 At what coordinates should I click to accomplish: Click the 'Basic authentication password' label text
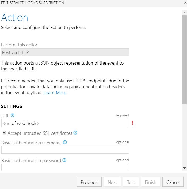coord(31,161)
